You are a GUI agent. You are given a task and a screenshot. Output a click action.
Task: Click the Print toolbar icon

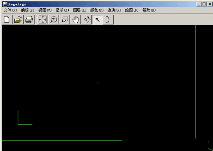(x=29, y=19)
